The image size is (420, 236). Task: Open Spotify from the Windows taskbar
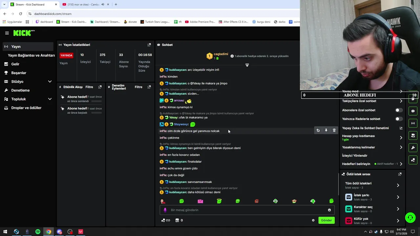(x=38, y=232)
